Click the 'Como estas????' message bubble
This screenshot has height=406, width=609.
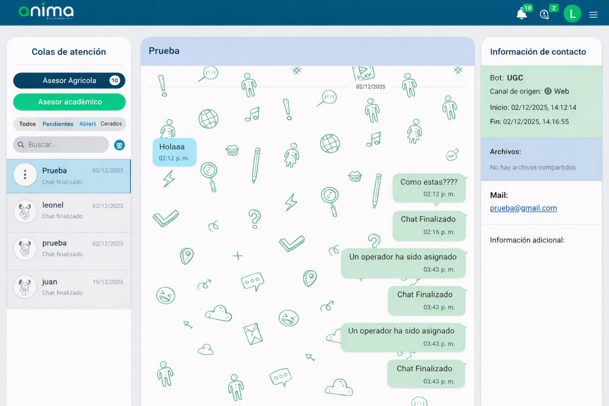pyautogui.click(x=428, y=187)
